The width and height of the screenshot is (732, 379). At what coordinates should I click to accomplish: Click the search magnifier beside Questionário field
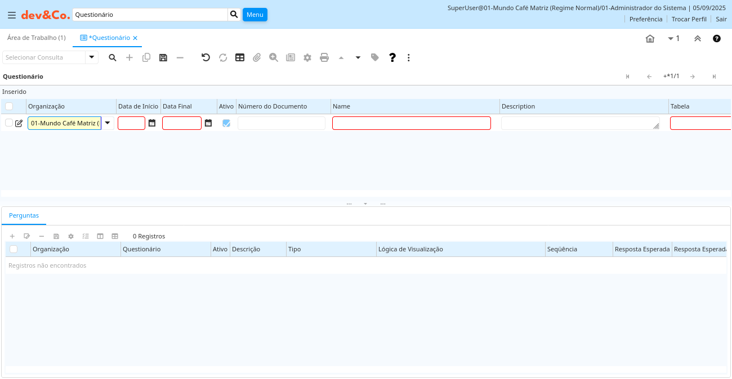(234, 15)
